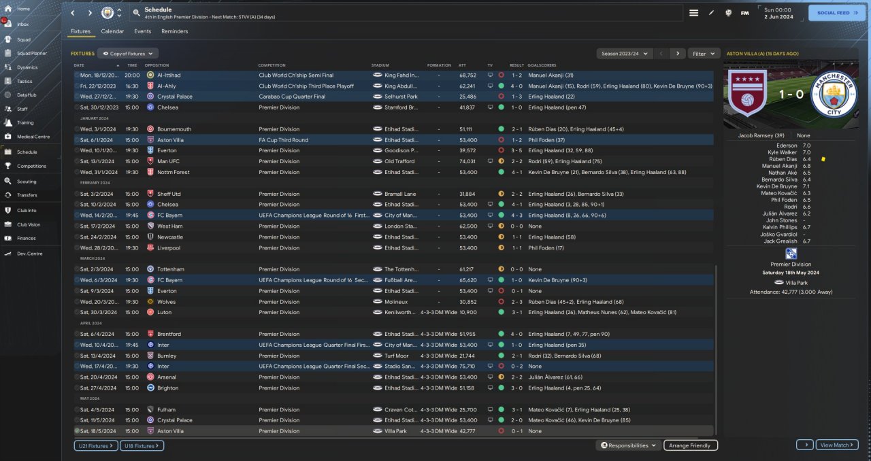Viewport: 871px width, 461px height.
Task: Open the Filter dropdown
Action: point(704,53)
